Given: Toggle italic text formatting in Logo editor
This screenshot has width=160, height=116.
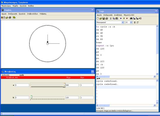Looking at the screenshot, I should pos(138,22).
